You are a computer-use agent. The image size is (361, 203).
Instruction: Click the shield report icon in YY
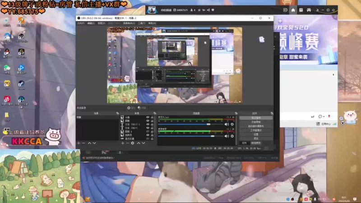tap(213, 10)
